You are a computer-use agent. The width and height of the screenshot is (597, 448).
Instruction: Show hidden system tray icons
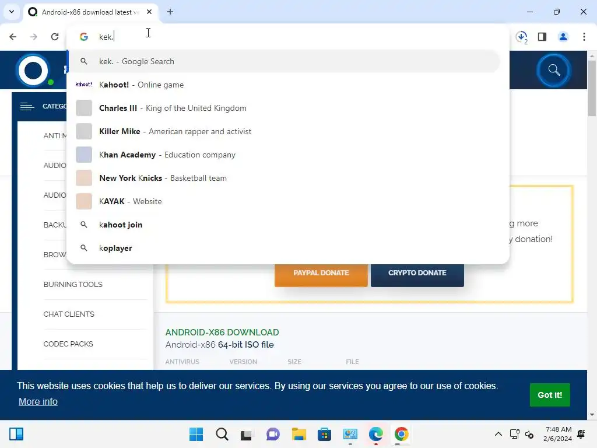click(x=498, y=434)
